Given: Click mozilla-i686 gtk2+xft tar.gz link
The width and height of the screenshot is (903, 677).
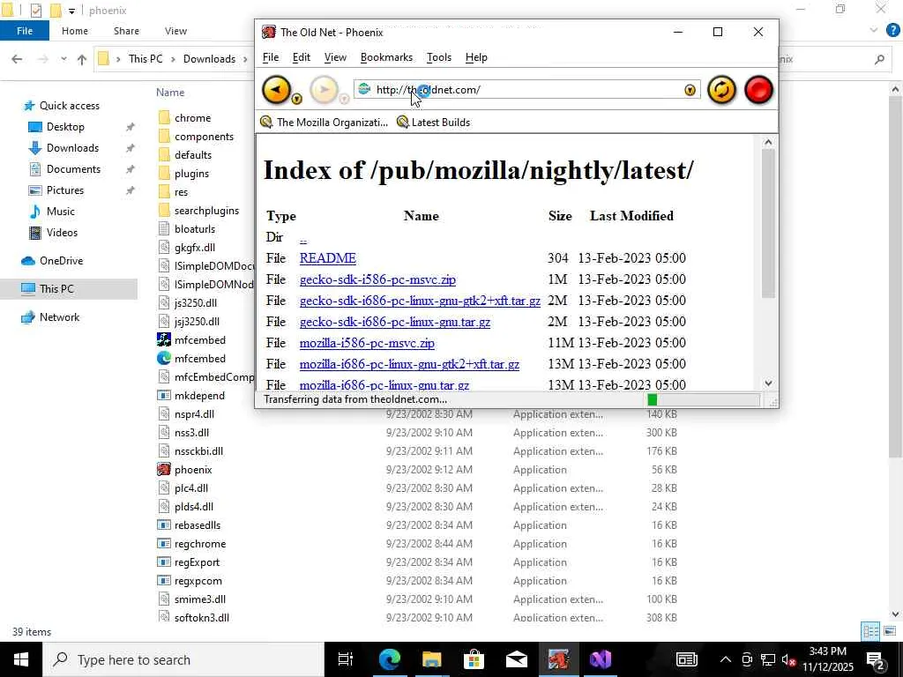Looking at the screenshot, I should pos(409,364).
